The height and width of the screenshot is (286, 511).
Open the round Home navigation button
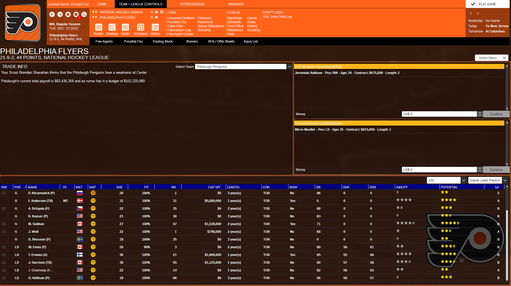68,14
